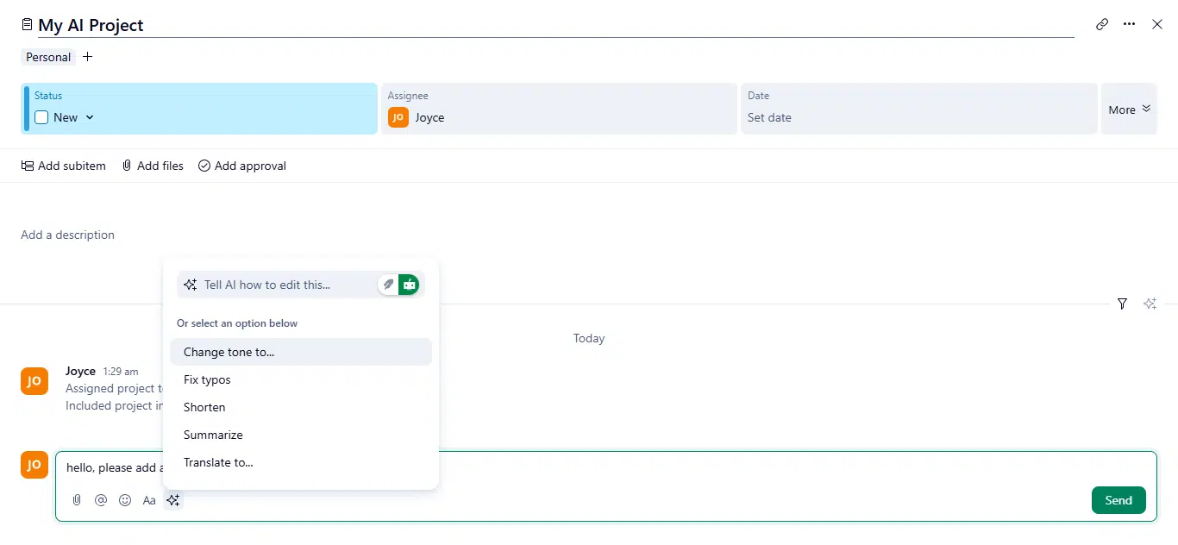Screen dimensions: 1178x545
Task: Check the New status checkbox
Action: 41,117
